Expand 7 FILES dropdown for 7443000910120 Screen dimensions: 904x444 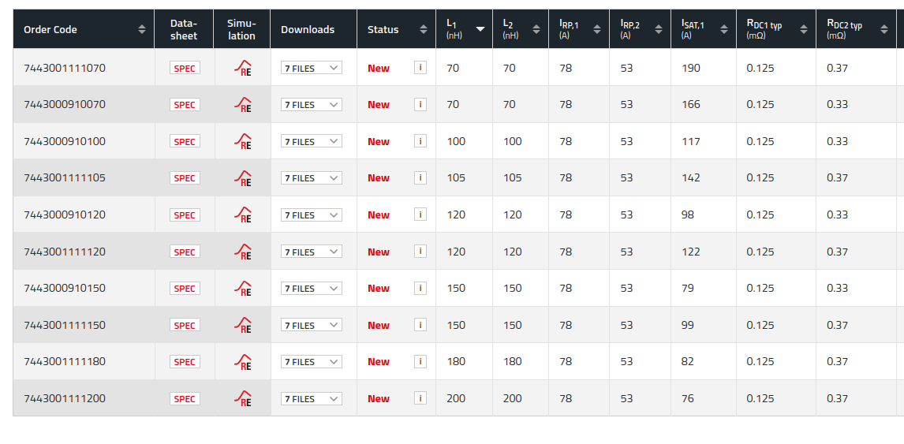click(x=312, y=215)
